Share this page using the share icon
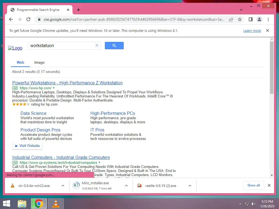 (x=231, y=19)
